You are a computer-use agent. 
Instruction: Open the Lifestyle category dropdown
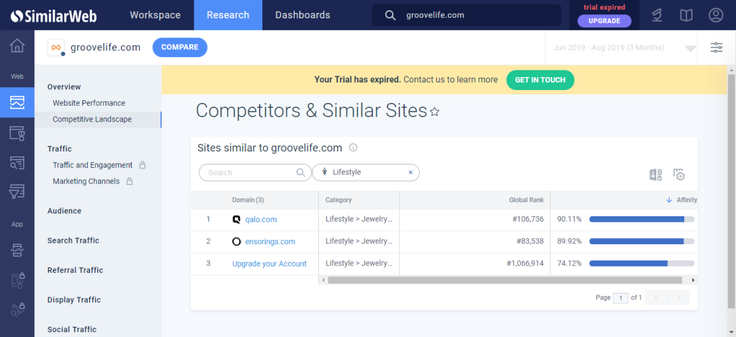click(x=366, y=173)
